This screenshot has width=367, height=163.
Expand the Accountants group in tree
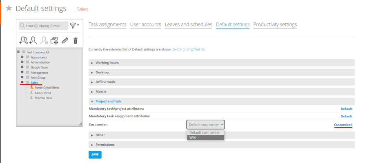(22, 57)
